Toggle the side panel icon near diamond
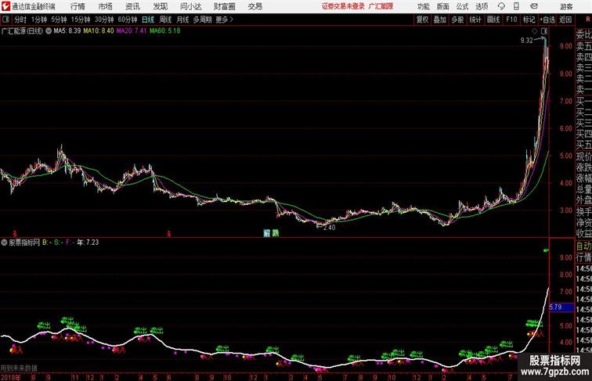Image resolution: width=592 pixels, height=381 pixels. click(x=544, y=31)
